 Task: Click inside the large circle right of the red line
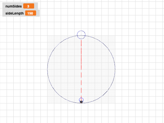tap(98, 69)
